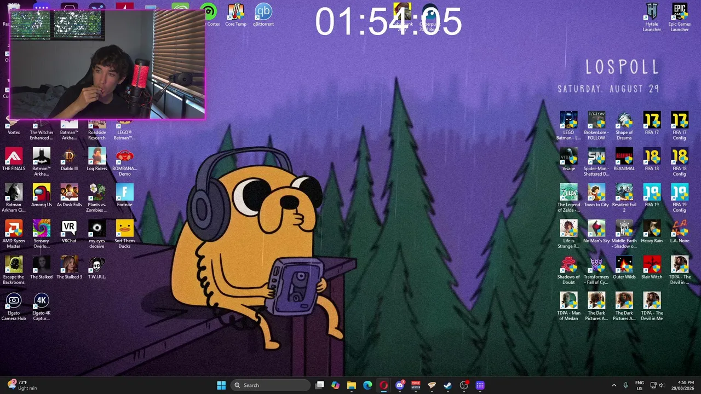Screen dimensions: 701x394
Task: Launch the Among Us shortcut
Action: tap(41, 196)
